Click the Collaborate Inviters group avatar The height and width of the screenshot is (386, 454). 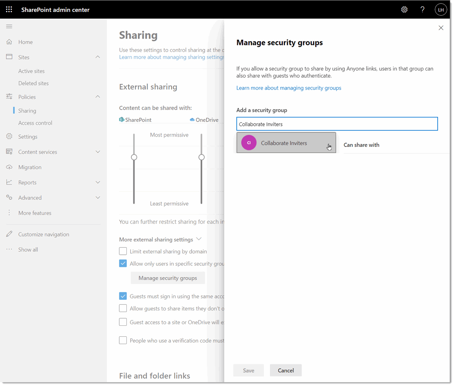249,142
